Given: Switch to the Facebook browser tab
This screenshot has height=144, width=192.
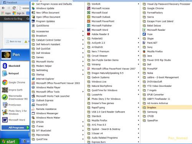Looking at the screenshot, I should tap(10, 2).
